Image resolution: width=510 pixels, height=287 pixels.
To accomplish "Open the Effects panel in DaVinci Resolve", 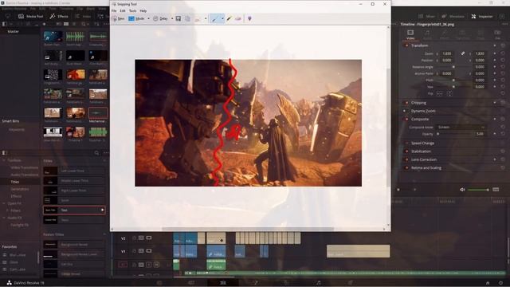I will (59, 16).
